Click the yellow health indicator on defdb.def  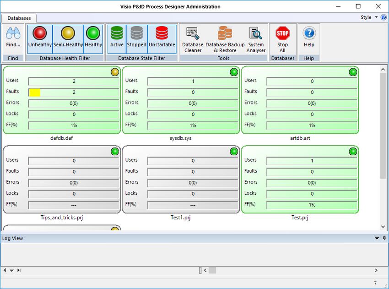114,72
